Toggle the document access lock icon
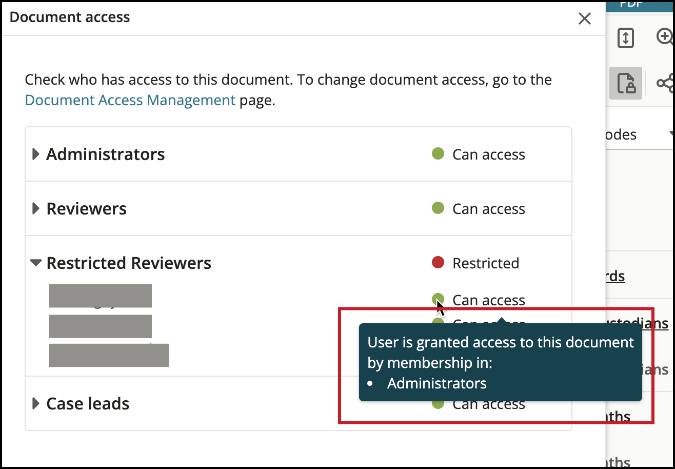Image resolution: width=675 pixels, height=469 pixels. pyautogui.click(x=626, y=83)
